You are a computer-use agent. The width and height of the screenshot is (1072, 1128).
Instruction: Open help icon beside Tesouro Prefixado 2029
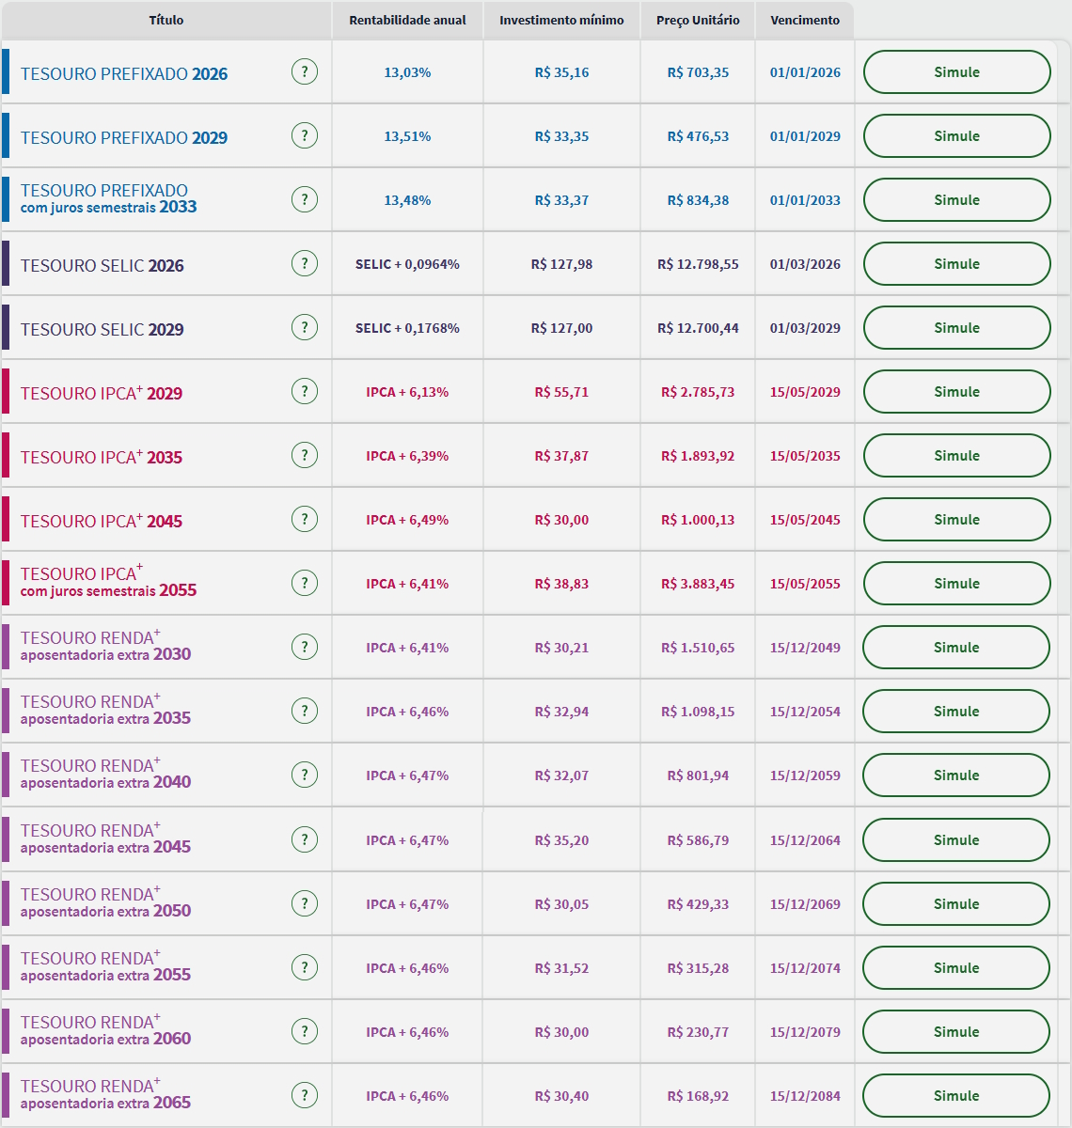305,135
